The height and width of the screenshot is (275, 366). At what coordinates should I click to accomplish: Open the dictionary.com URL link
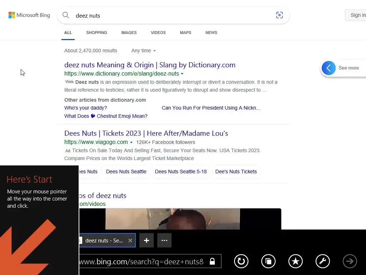[122, 74]
